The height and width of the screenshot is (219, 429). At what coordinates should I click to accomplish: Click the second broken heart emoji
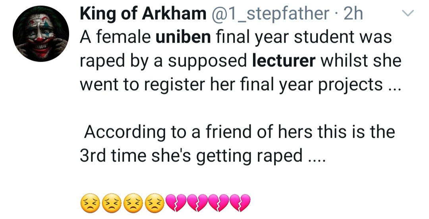pyautogui.click(x=198, y=202)
